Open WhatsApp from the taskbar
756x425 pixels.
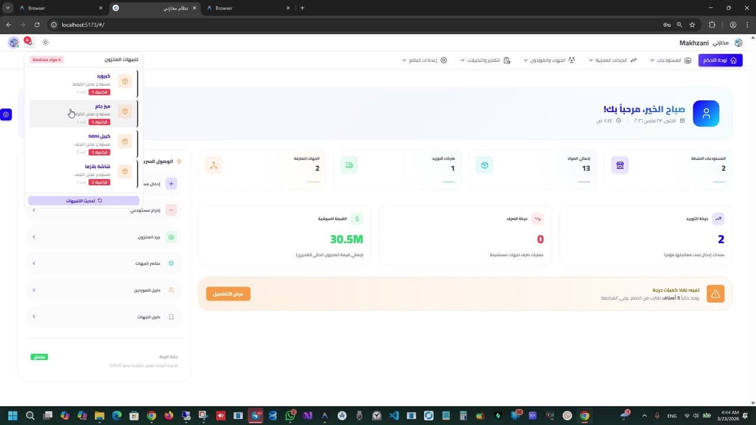pyautogui.click(x=290, y=416)
